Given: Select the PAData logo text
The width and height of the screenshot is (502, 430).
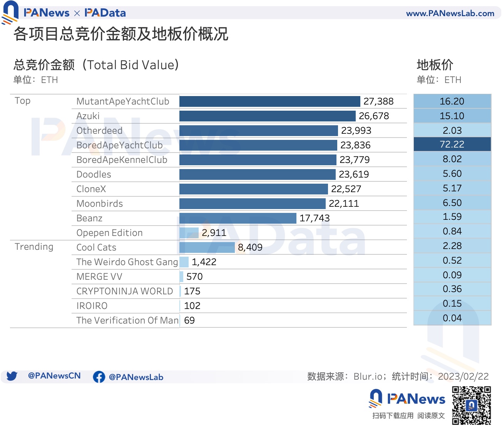Looking at the screenshot, I should click(x=105, y=12).
